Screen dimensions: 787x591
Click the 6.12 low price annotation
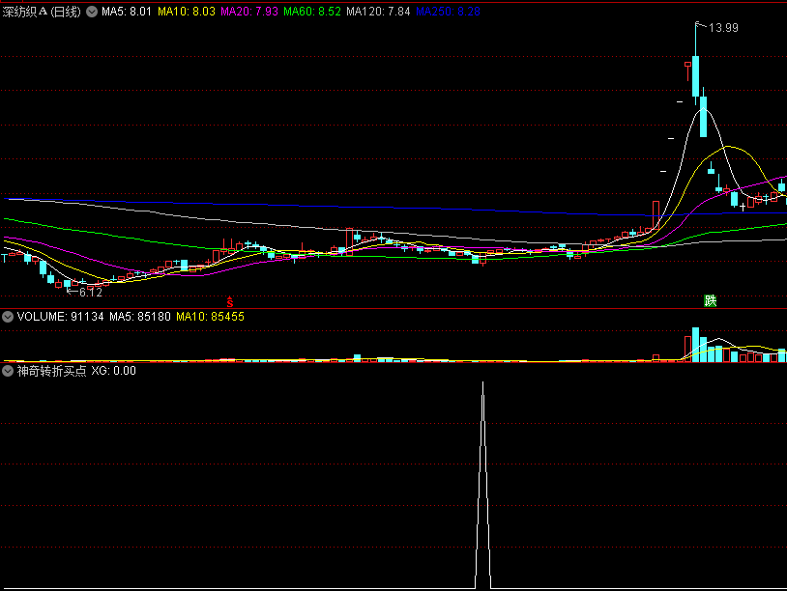pyautogui.click(x=90, y=293)
